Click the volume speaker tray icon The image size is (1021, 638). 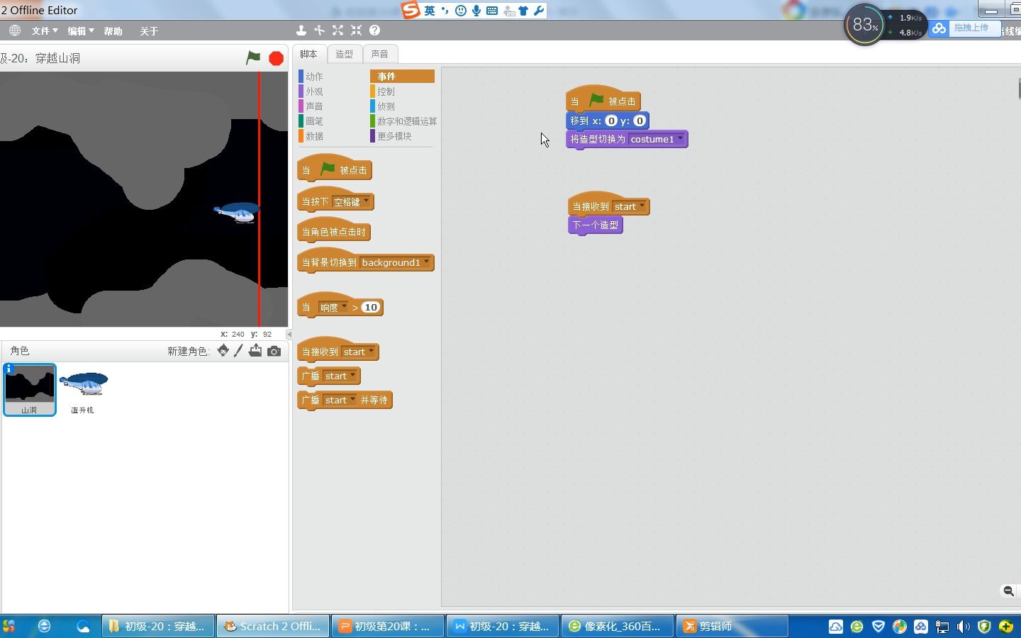pyautogui.click(x=963, y=627)
